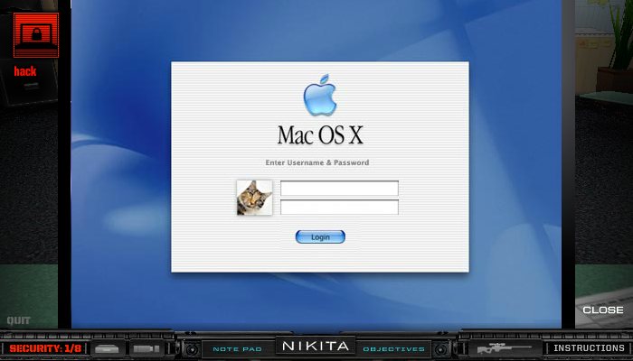Viewport: 633px width, 361px height.
Task: Click the cat user avatar picture
Action: click(x=254, y=198)
